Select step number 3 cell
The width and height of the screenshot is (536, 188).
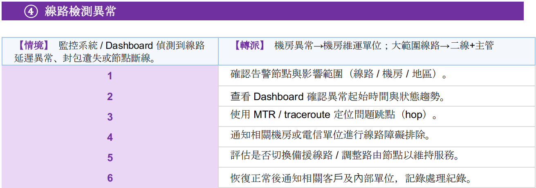click(110, 117)
